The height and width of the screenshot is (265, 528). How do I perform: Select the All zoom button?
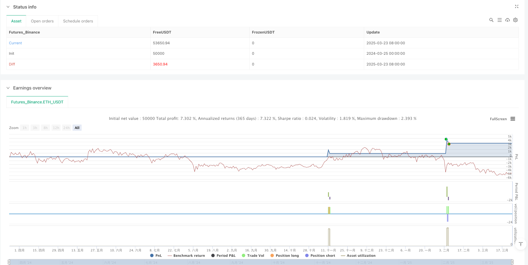click(x=77, y=128)
